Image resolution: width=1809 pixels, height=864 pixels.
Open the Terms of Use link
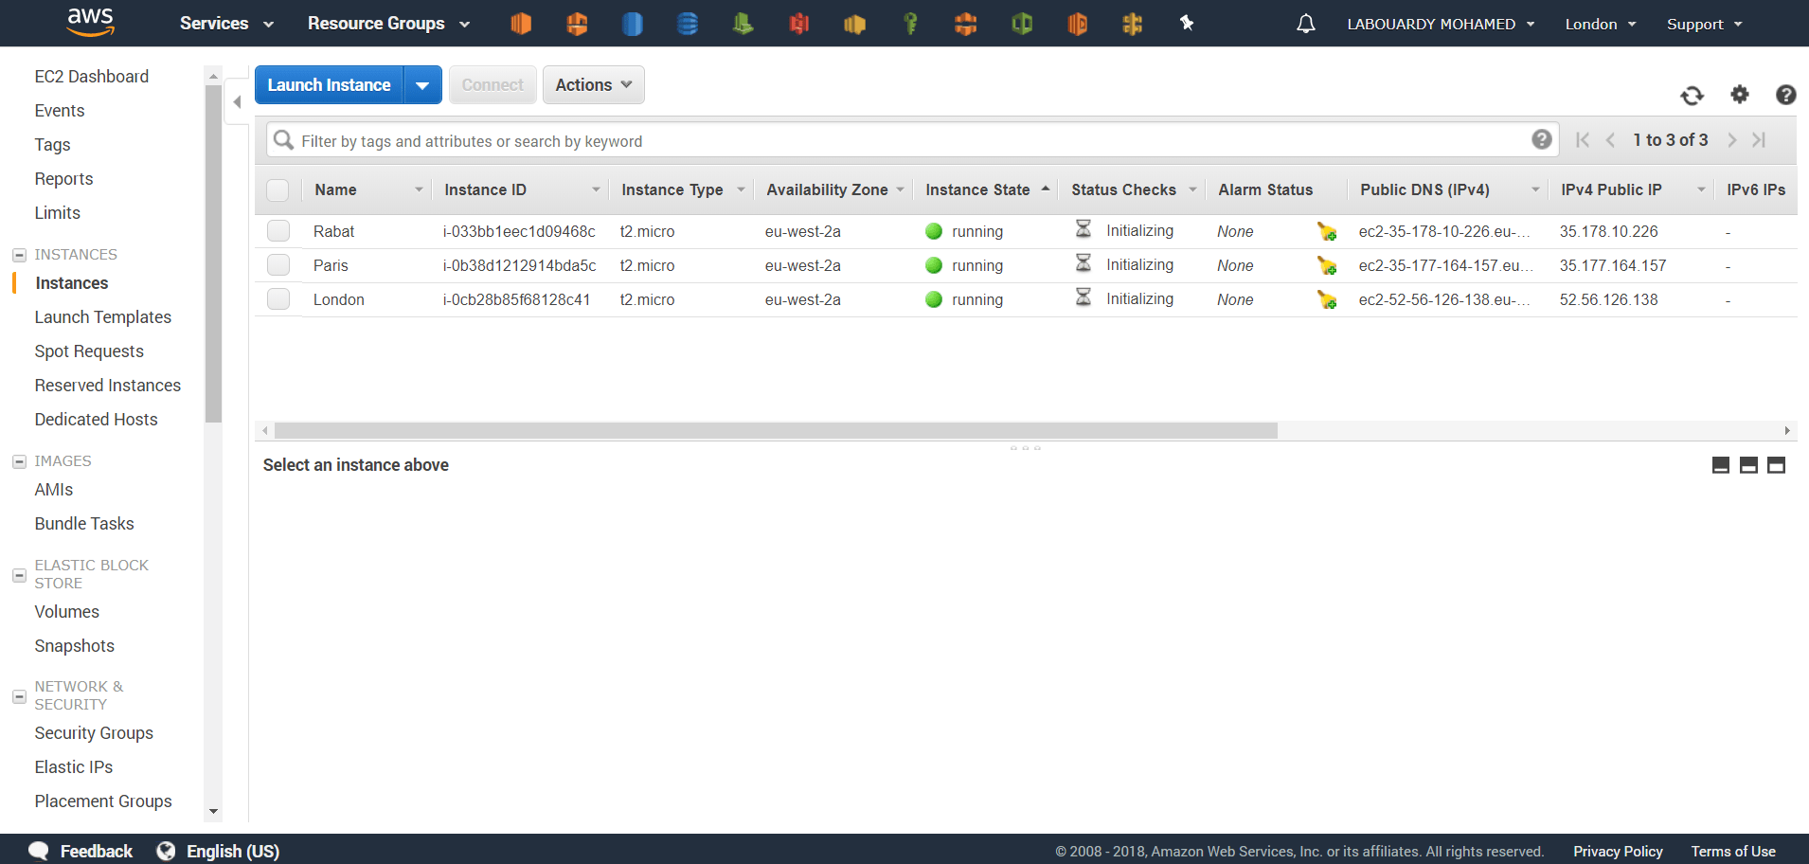tap(1733, 851)
